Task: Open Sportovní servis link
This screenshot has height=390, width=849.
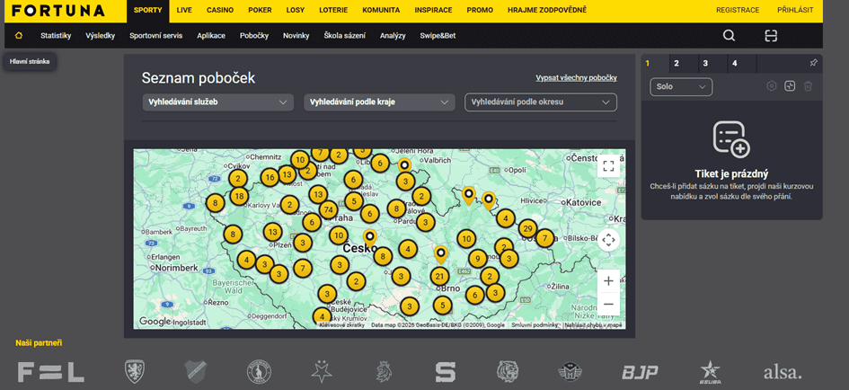Action: coord(156,36)
